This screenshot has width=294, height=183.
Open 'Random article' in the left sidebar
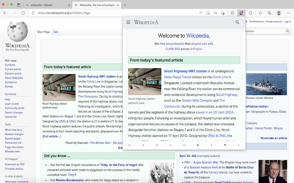point(13,74)
